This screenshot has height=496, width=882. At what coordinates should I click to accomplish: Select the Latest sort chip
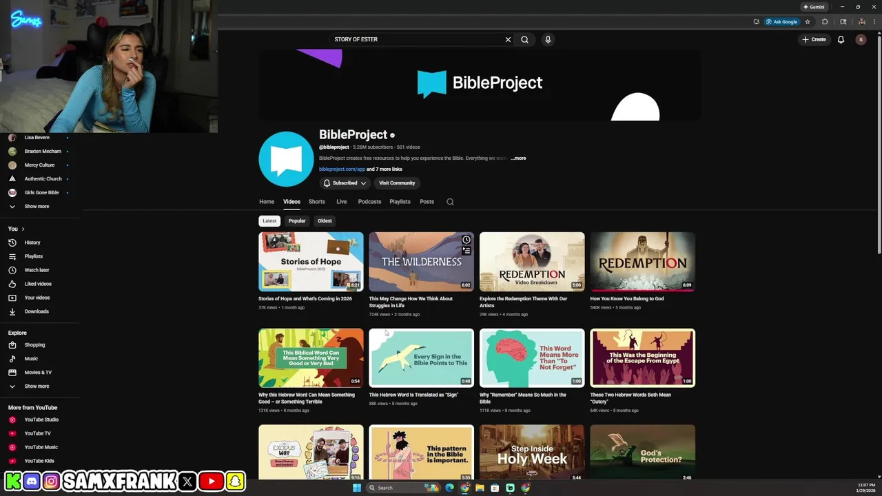click(x=269, y=220)
